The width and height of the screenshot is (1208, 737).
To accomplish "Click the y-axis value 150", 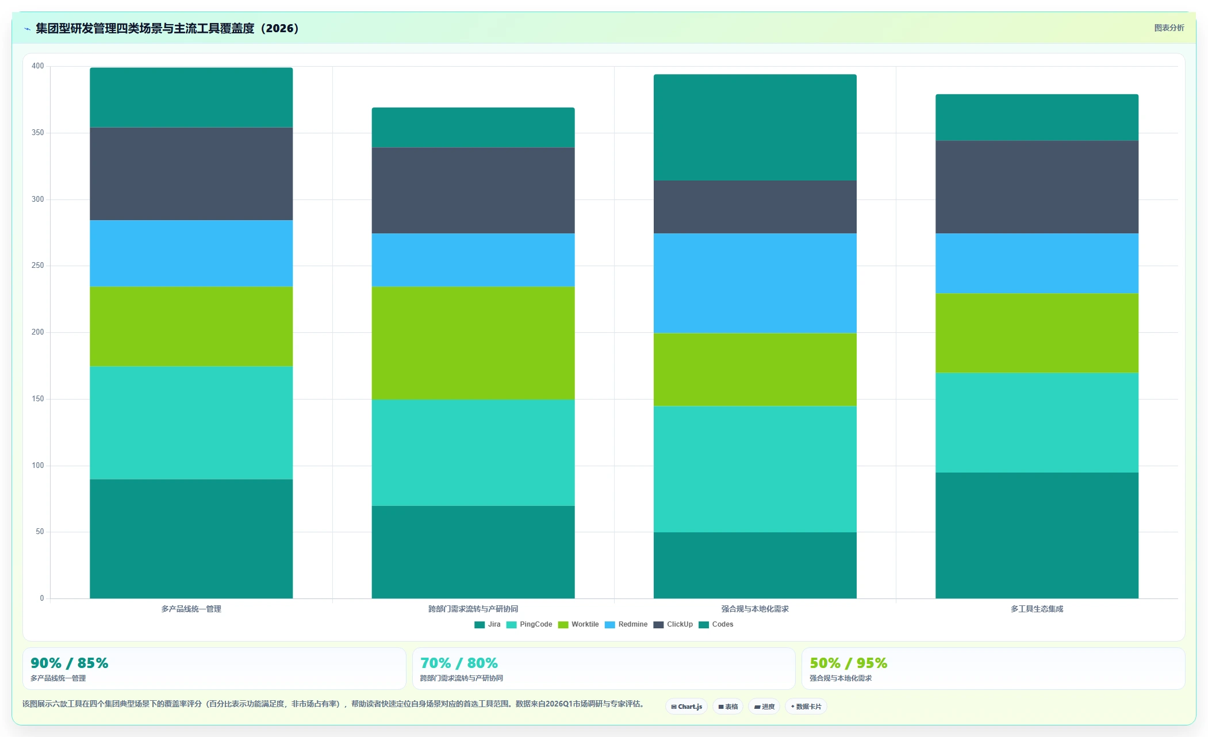I will (37, 399).
